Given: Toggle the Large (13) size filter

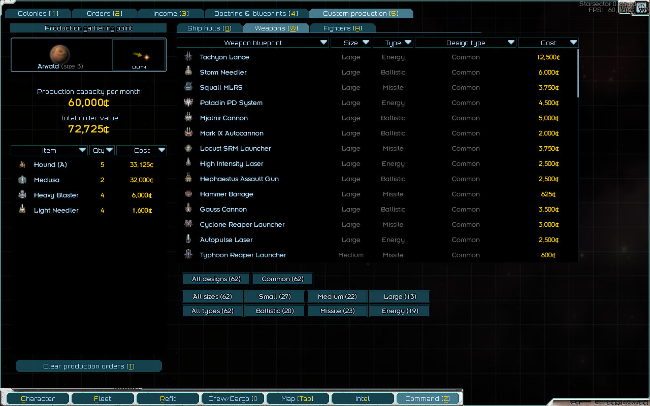Looking at the screenshot, I should click(x=400, y=297).
